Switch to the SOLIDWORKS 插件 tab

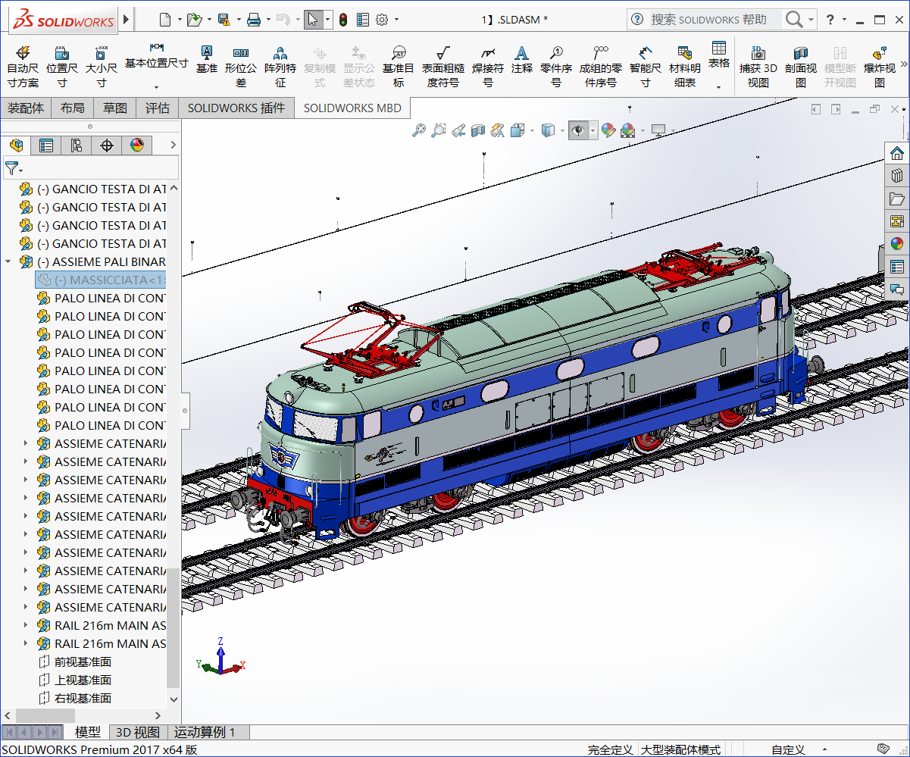click(x=236, y=108)
